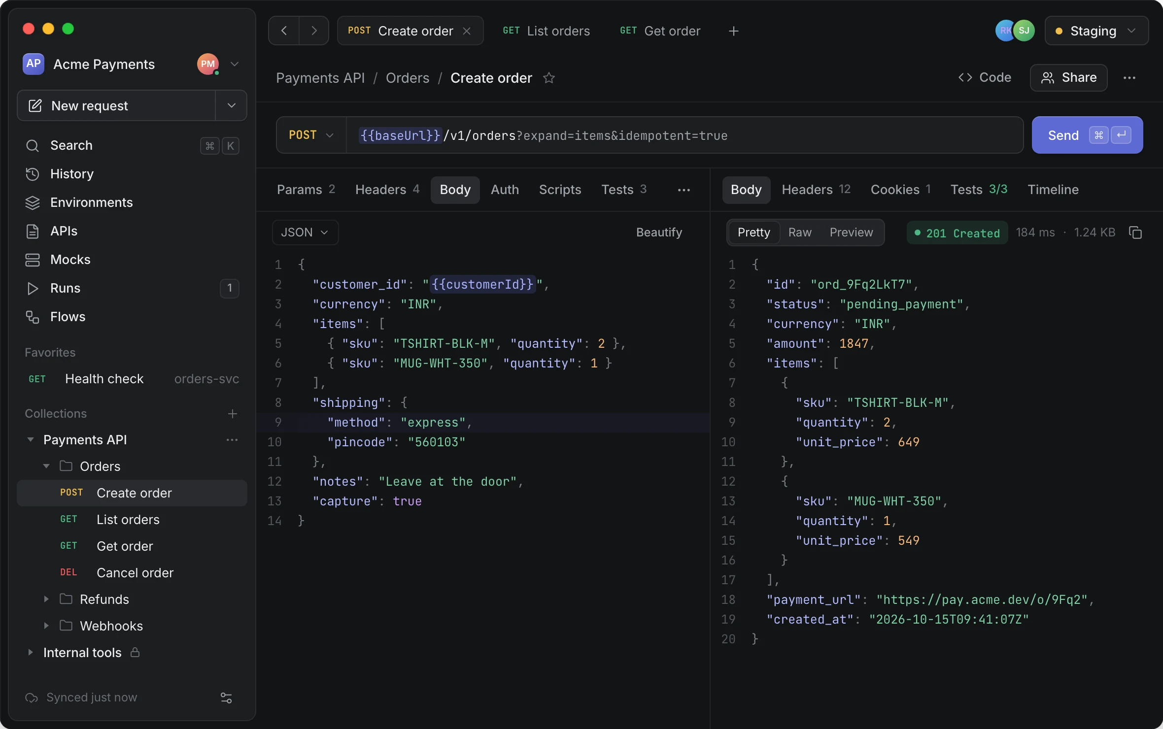Open the response Timeline tab

pos(1053,190)
